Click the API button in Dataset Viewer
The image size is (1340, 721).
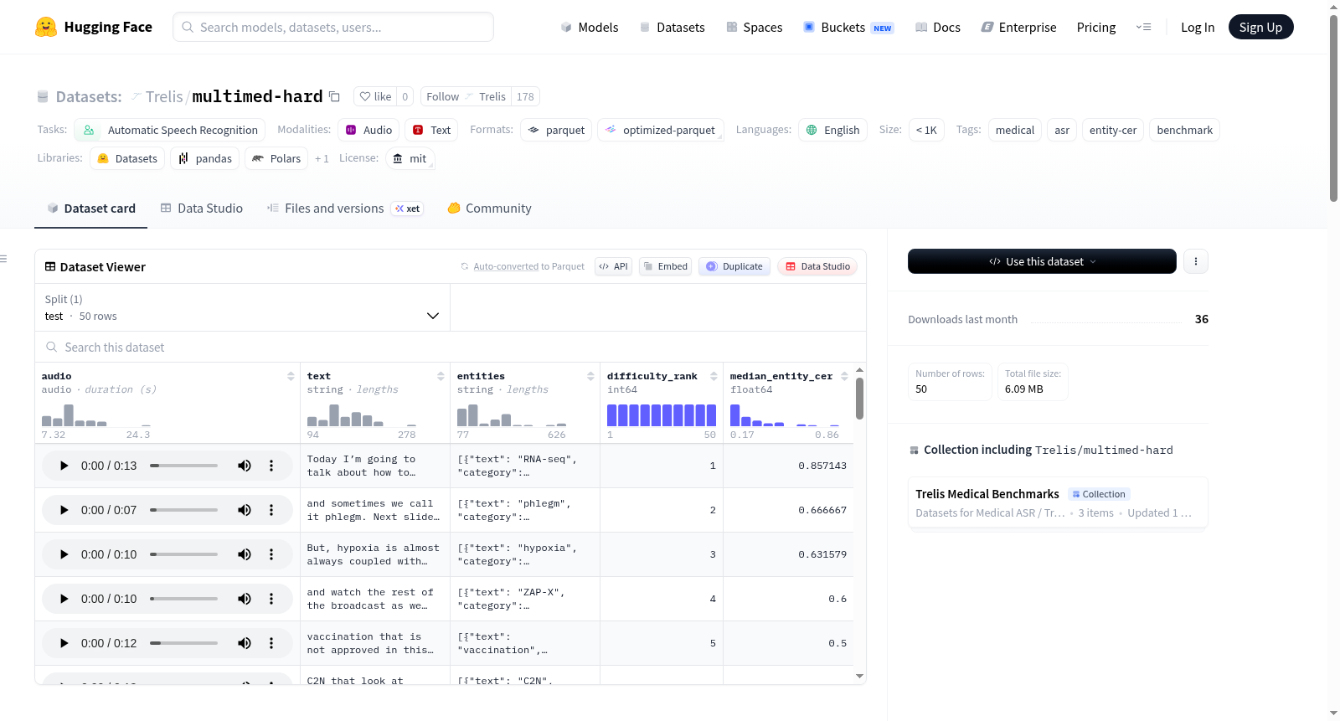(x=613, y=266)
